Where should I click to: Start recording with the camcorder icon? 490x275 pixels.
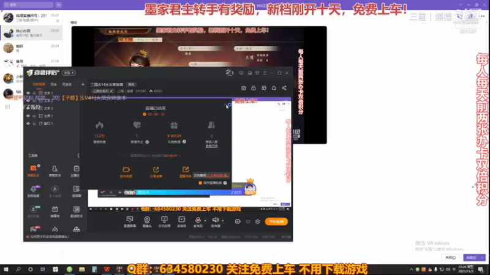pyautogui.click(x=238, y=221)
